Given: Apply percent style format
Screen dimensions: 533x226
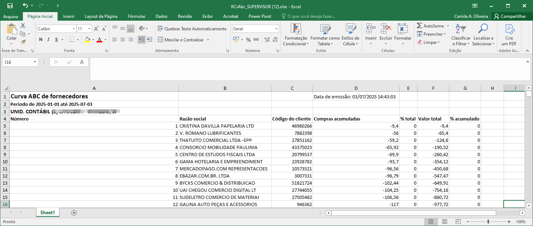Looking at the screenshot, I should coord(249,40).
